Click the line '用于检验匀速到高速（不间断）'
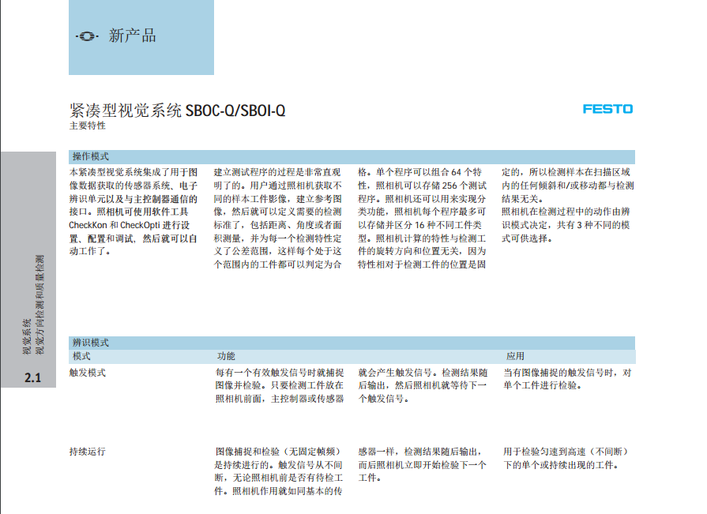Image resolution: width=707 pixels, height=514 pixels. (567, 452)
